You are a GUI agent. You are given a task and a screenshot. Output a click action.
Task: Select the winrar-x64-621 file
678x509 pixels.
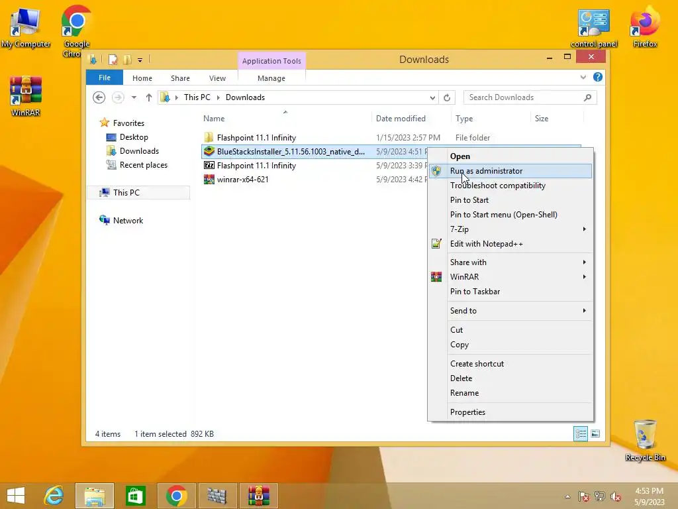[242, 180]
